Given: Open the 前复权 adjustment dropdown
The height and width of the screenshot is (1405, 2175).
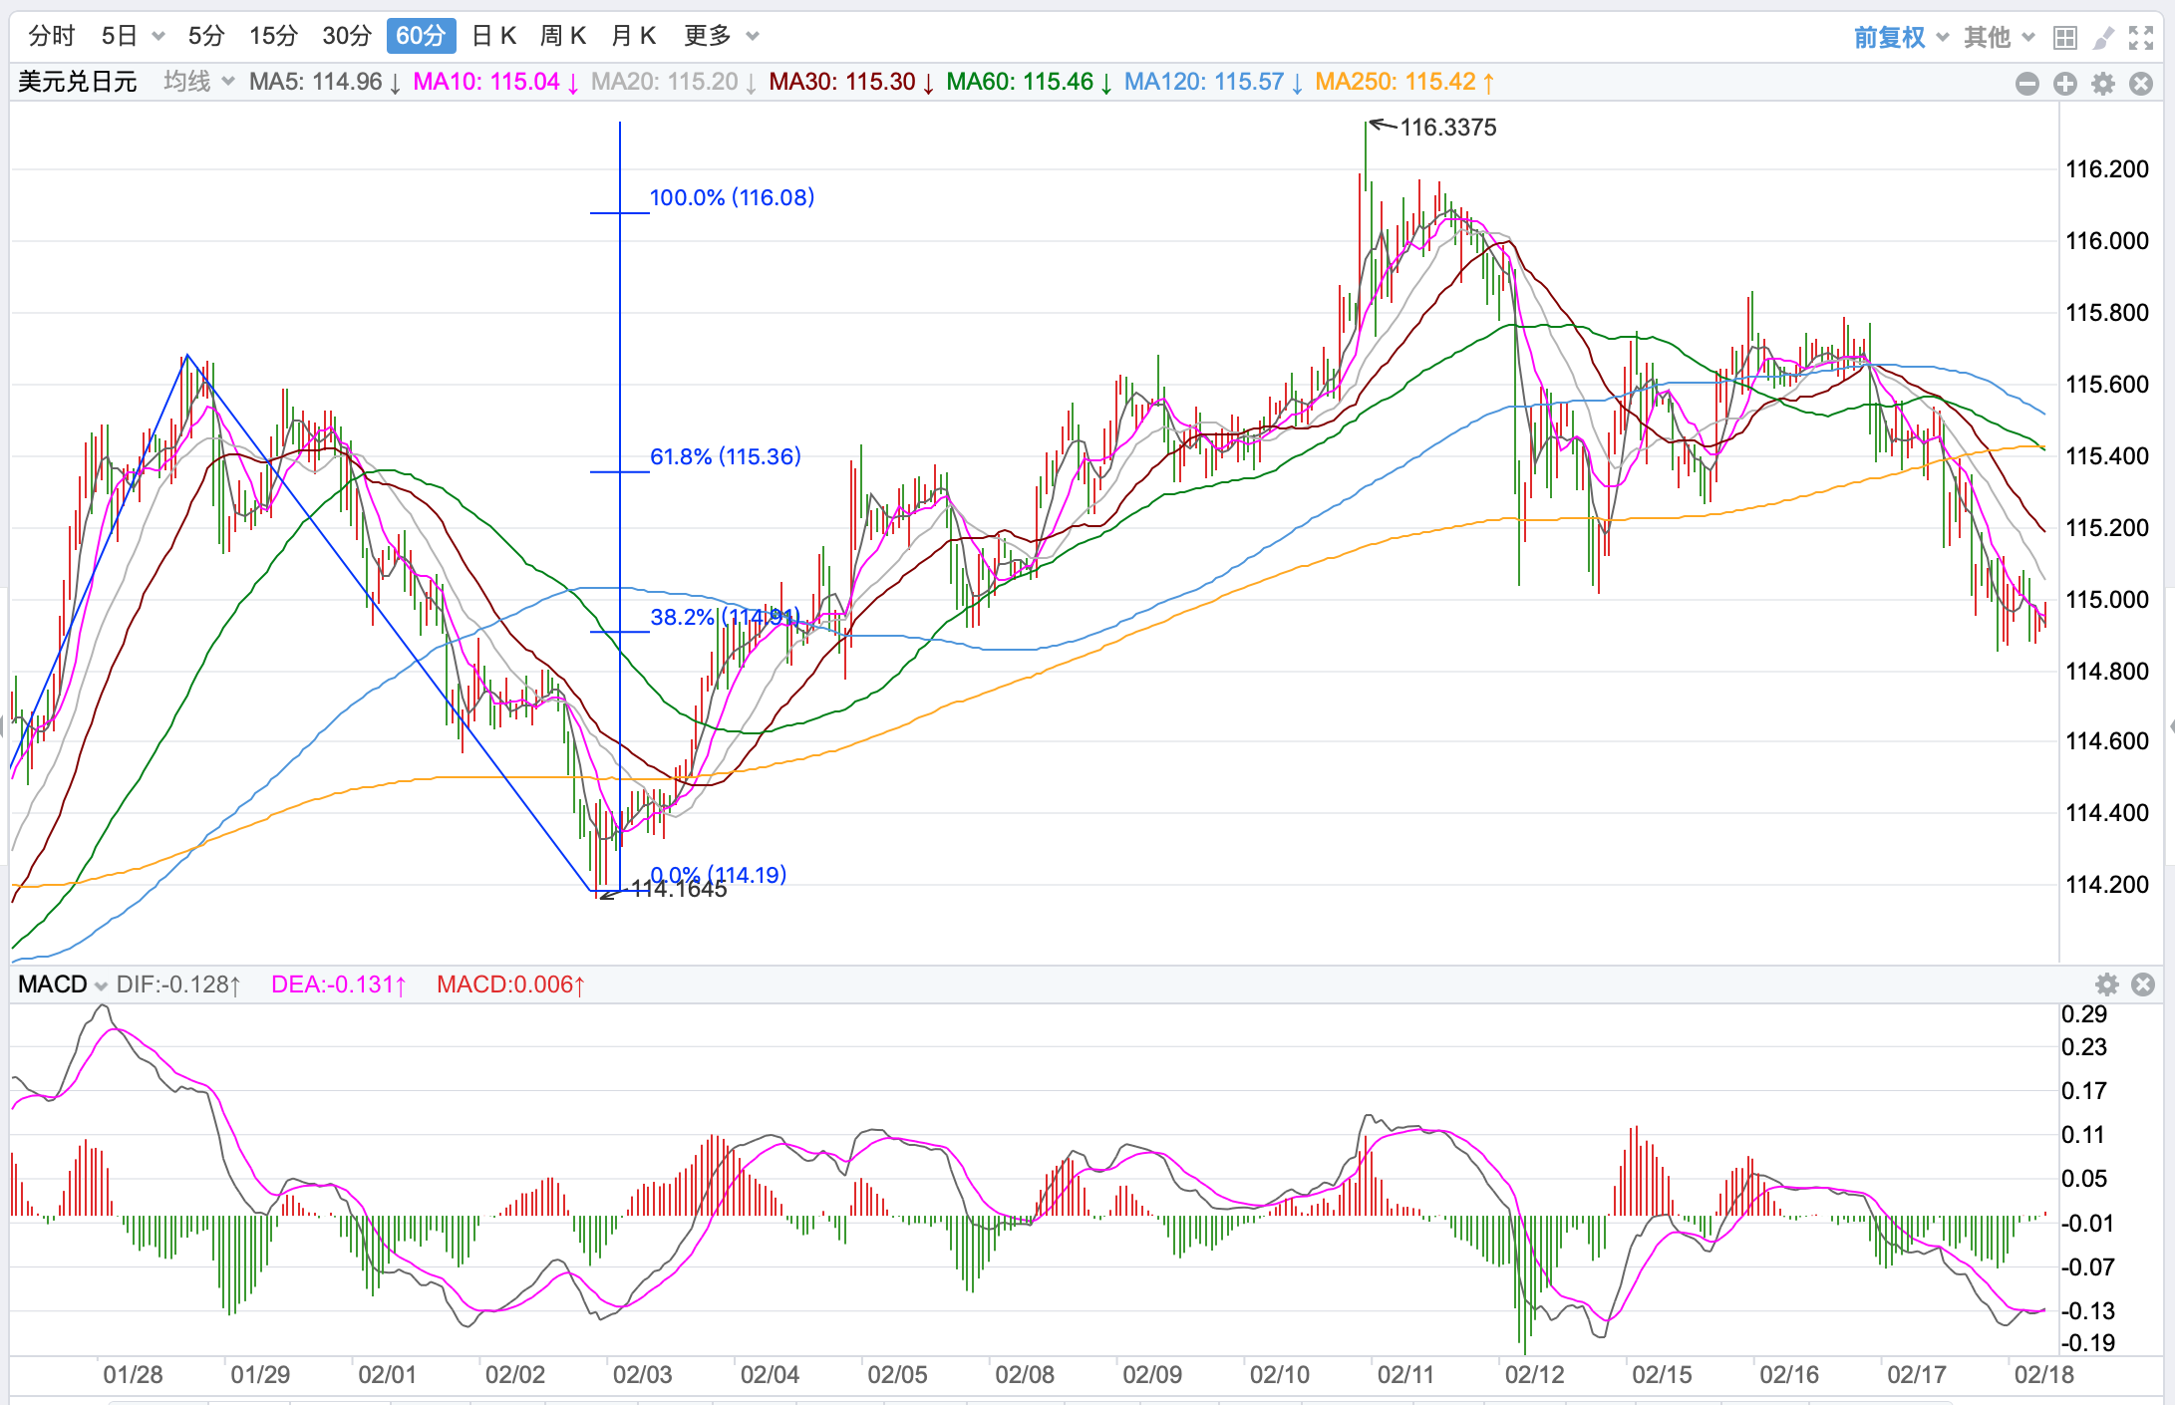Looking at the screenshot, I should 1900,38.
